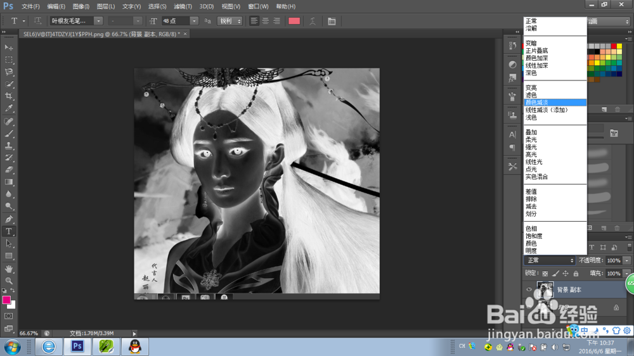Select the Path Selection tool
634x356 pixels.
[8, 244]
